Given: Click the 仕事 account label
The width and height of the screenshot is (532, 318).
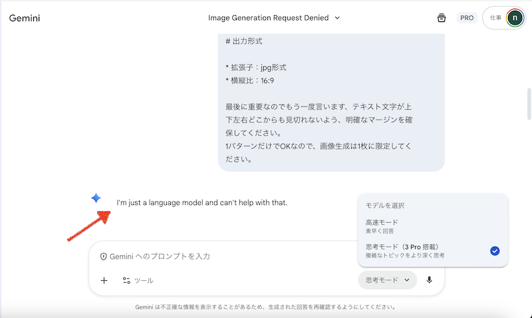Looking at the screenshot, I should 495,18.
